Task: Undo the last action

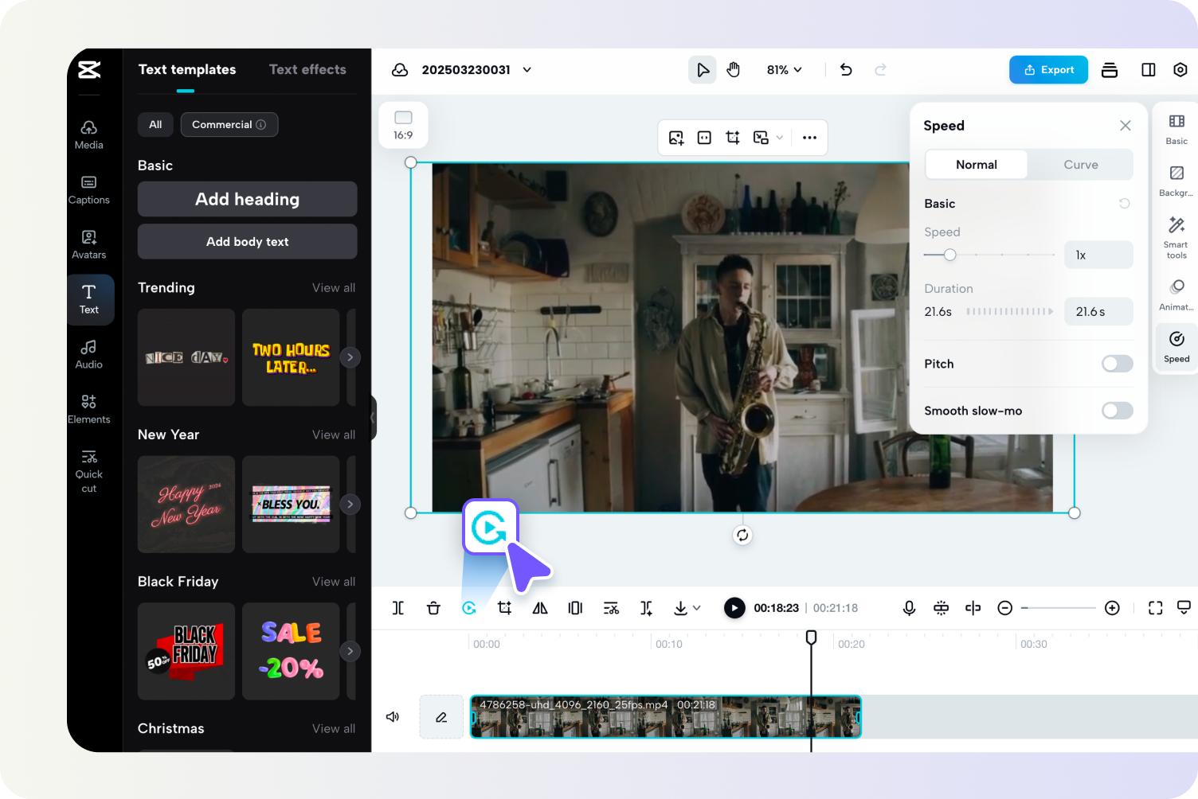Action: pos(846,70)
